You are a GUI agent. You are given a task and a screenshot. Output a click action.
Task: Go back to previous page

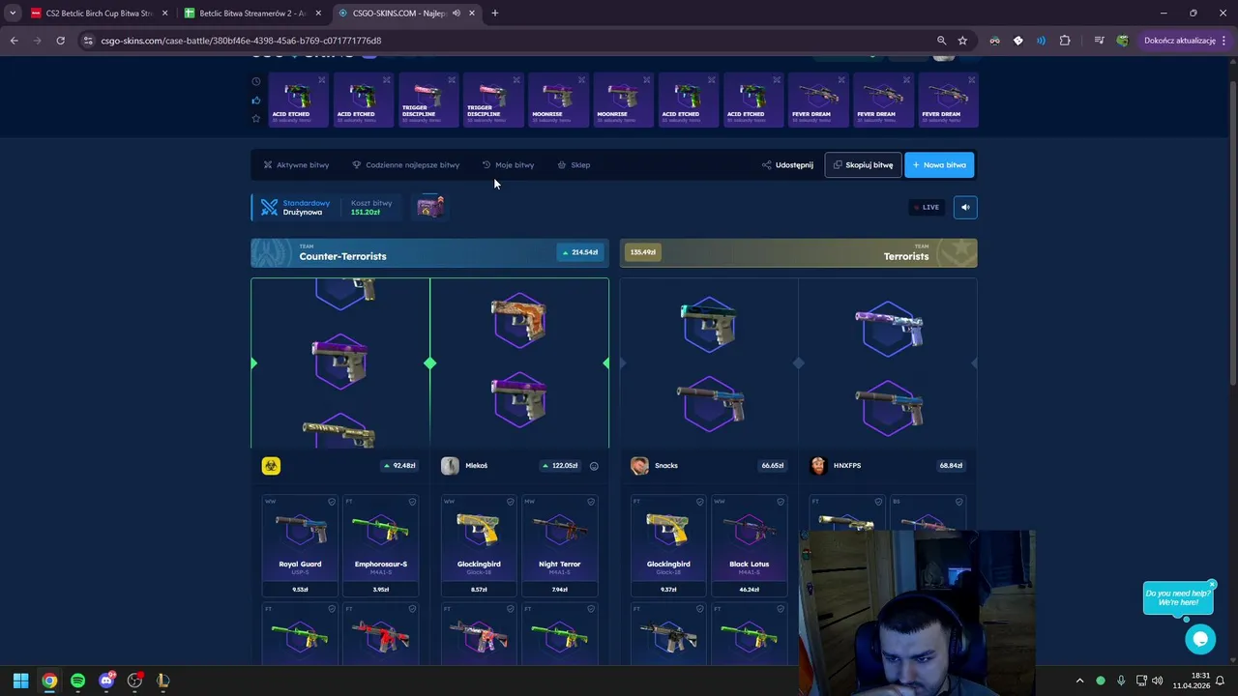14,41
